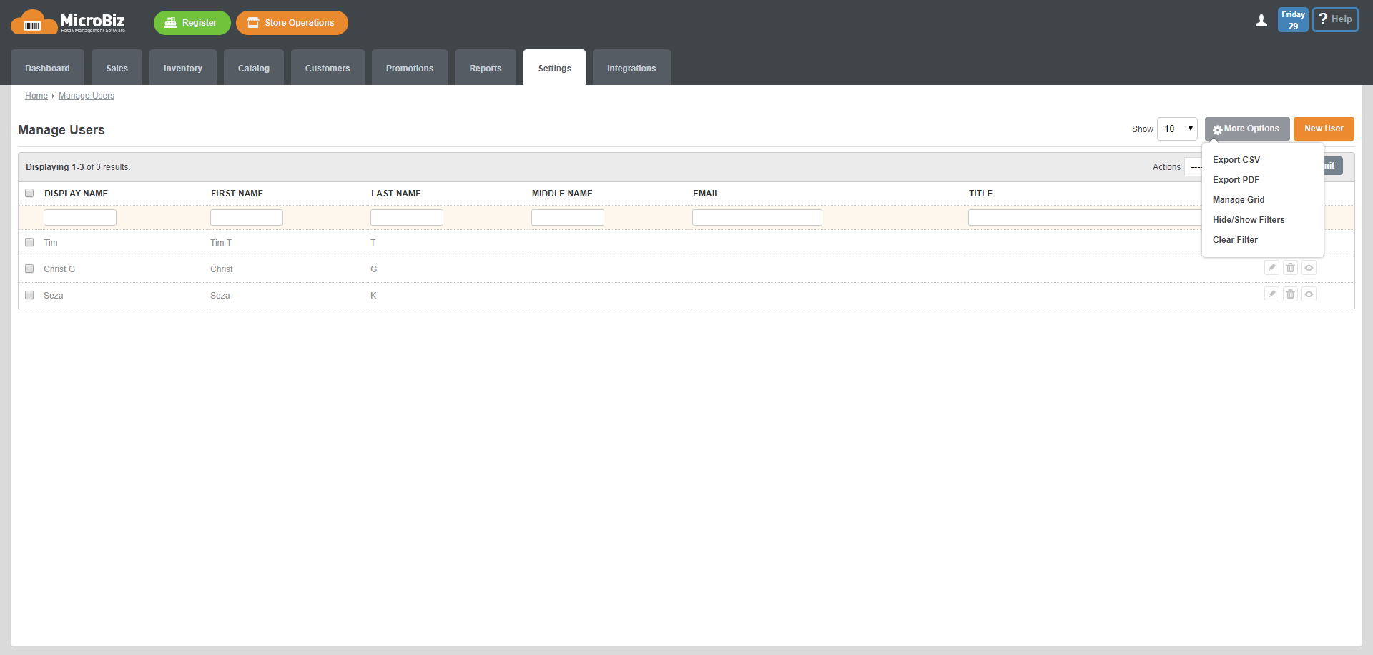
Task: Go to the Inventory tab
Action: [183, 67]
